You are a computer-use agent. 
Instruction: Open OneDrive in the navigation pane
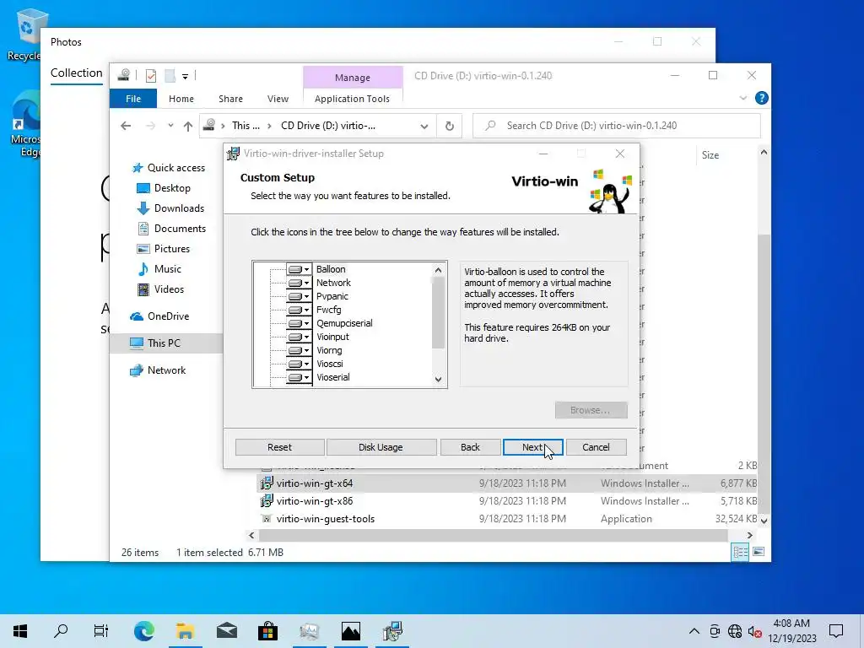click(159, 316)
